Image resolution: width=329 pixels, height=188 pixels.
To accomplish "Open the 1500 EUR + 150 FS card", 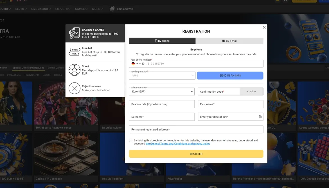I will pyautogui.click(x=16, y=157).
